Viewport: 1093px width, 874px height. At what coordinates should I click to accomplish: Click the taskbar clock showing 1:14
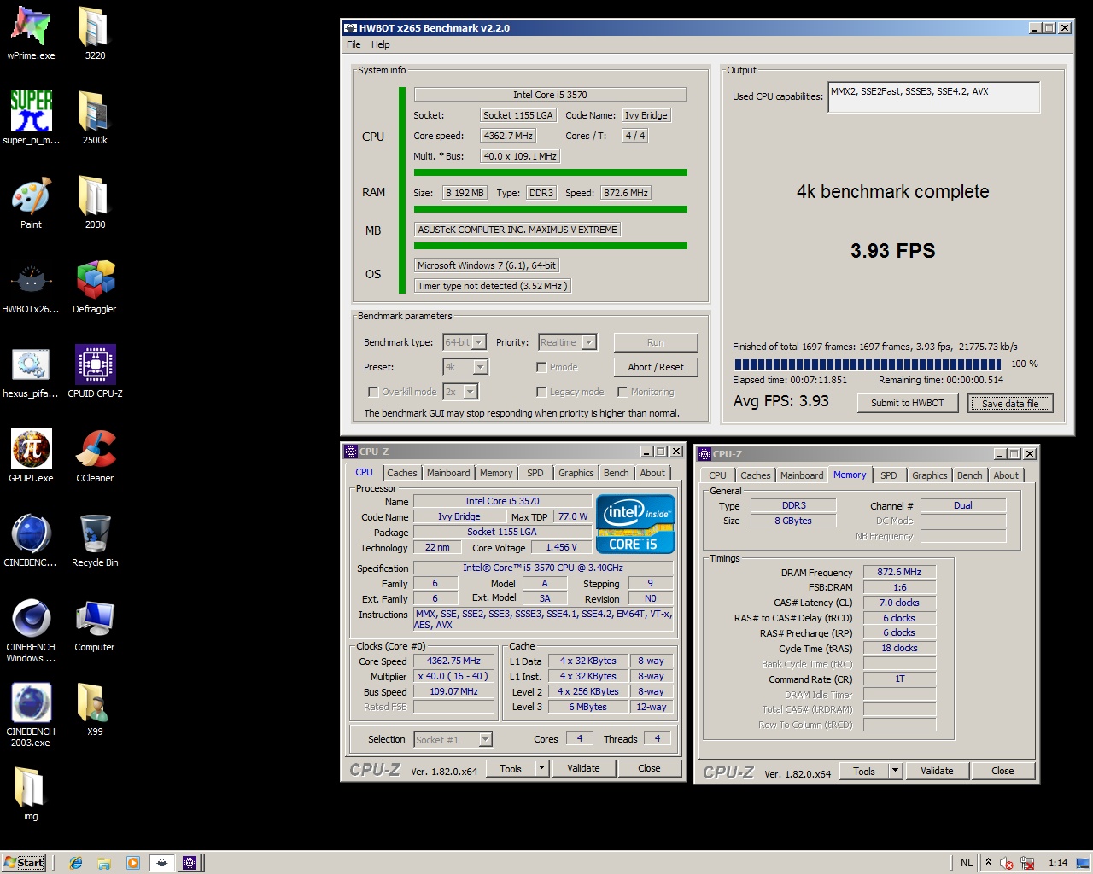(1058, 863)
